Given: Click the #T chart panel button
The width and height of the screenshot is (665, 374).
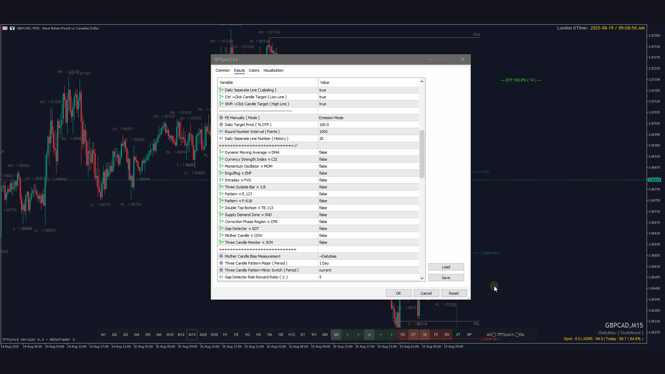Looking at the screenshot, I should pyautogui.click(x=458, y=335).
